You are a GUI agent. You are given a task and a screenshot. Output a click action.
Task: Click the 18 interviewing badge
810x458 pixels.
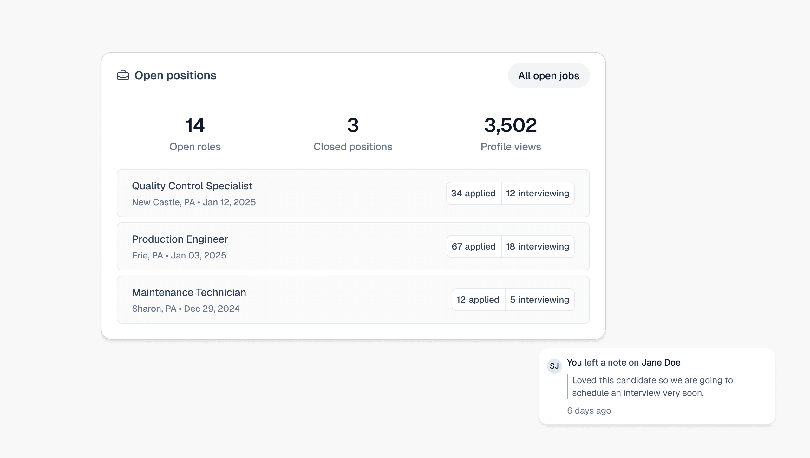click(537, 246)
